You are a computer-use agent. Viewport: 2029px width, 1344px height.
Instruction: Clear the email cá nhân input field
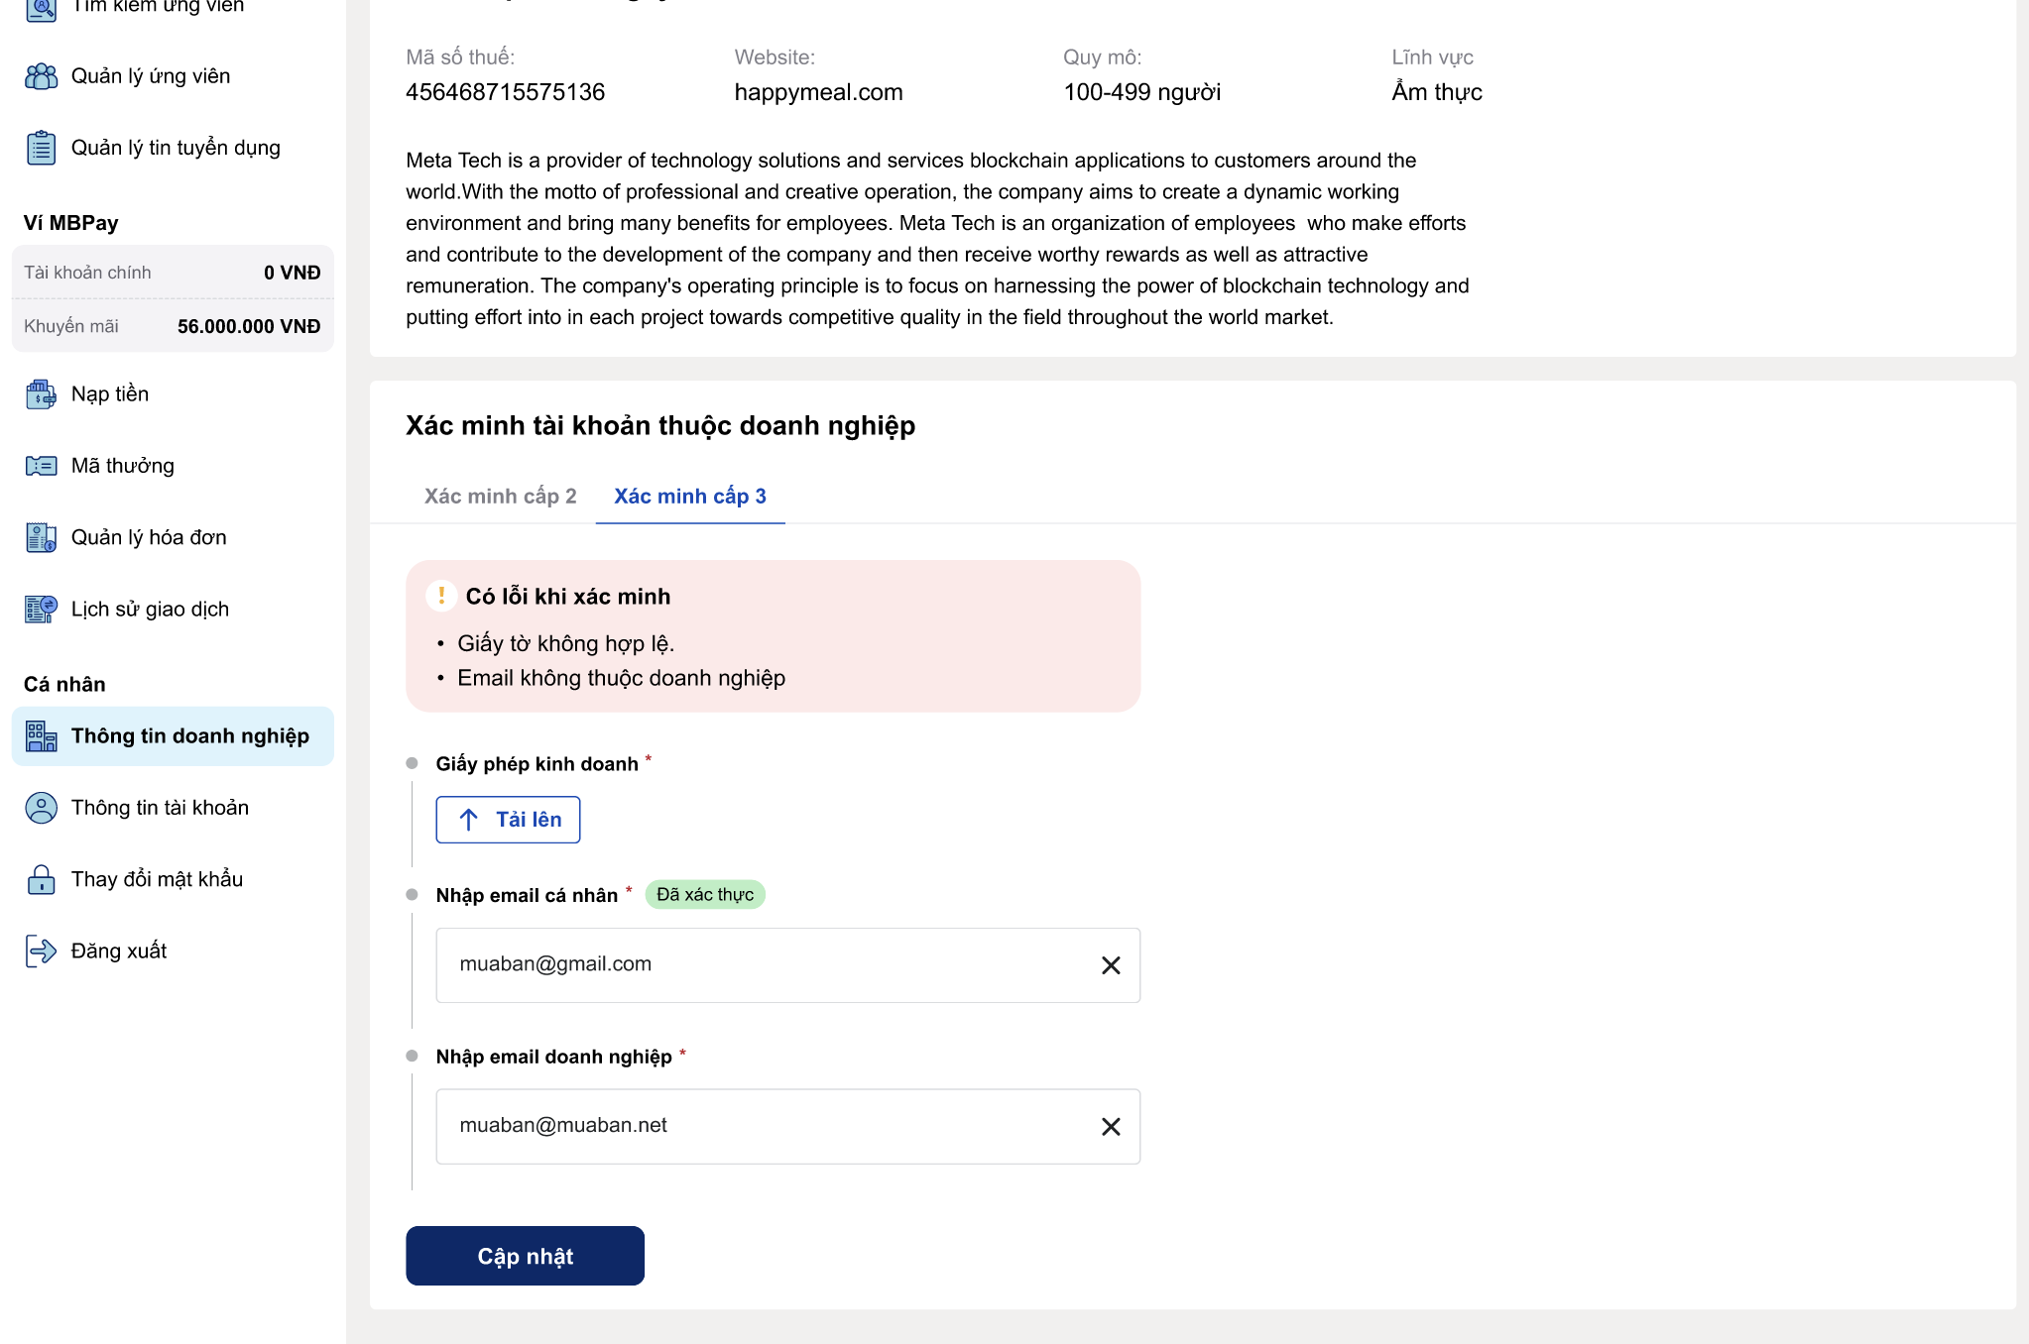[x=1111, y=963]
